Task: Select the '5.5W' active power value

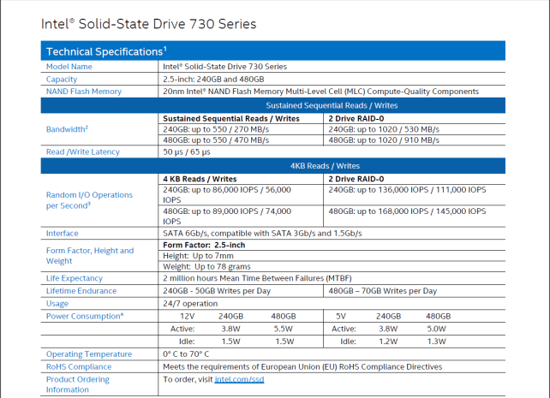Action: pyautogui.click(x=283, y=329)
